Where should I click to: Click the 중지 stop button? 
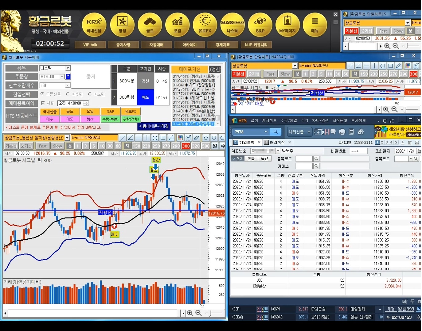point(91,77)
